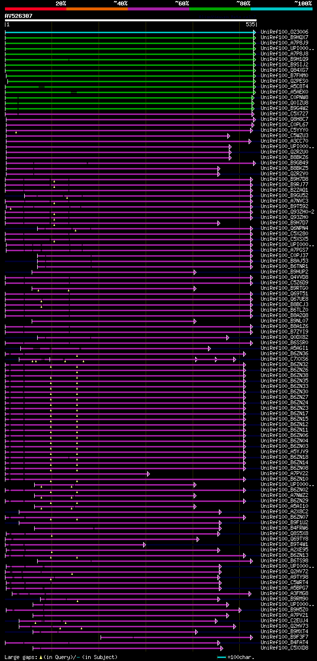Open the UniRef100_A7P8J8 hit label
Viewport: 317px width, 661px height.
click(284, 54)
